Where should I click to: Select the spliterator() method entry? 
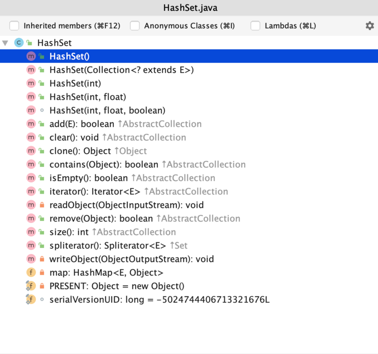click(108, 246)
